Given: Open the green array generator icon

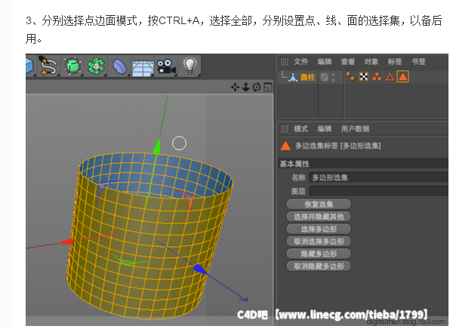Looking at the screenshot, I should [x=95, y=66].
